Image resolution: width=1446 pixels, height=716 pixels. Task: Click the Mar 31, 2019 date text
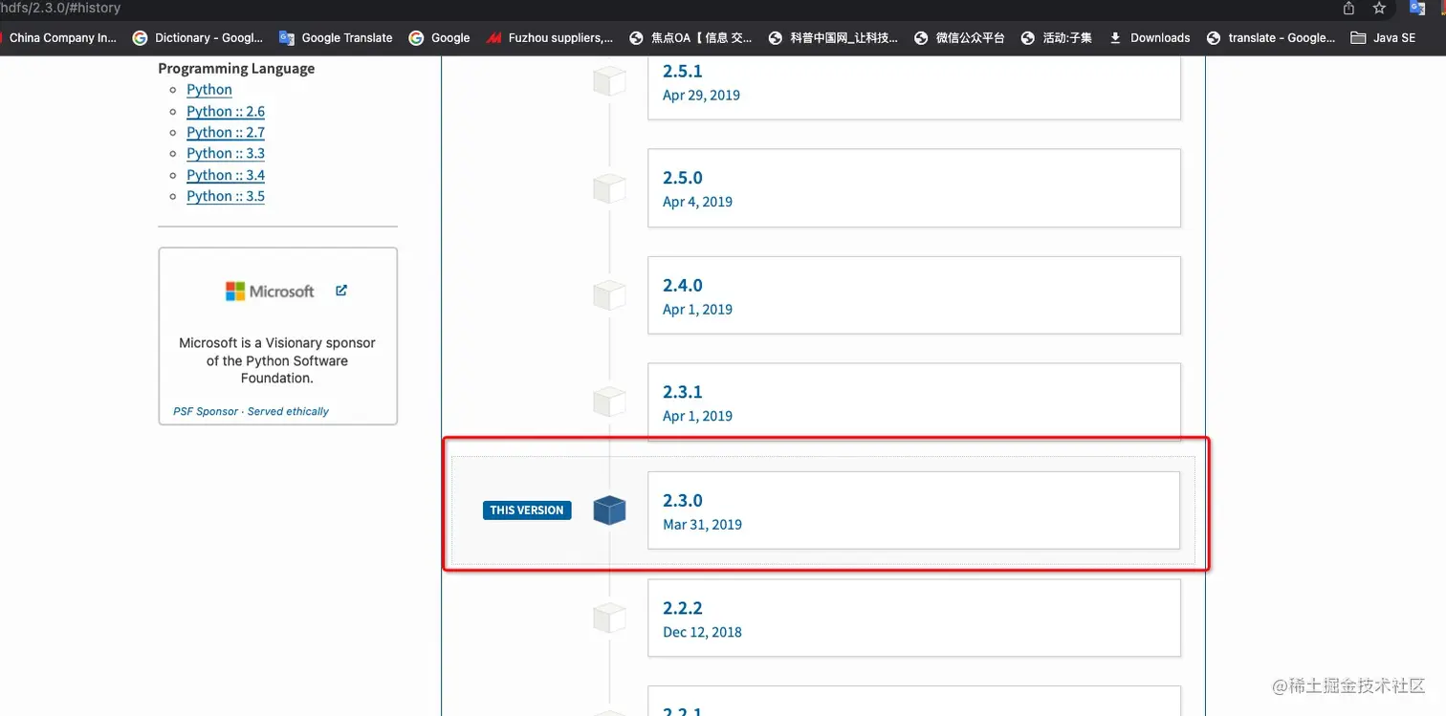(702, 524)
